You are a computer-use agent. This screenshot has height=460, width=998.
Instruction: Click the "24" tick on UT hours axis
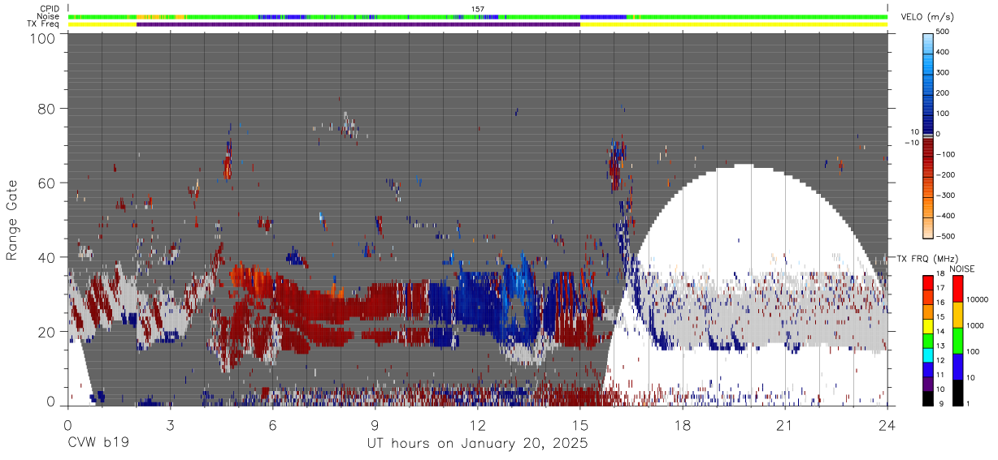coord(887,424)
